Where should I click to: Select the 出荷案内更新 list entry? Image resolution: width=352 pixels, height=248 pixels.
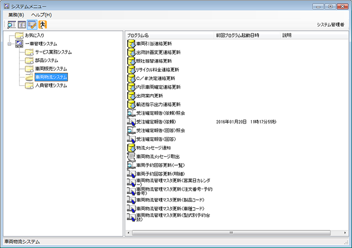coord(149,96)
